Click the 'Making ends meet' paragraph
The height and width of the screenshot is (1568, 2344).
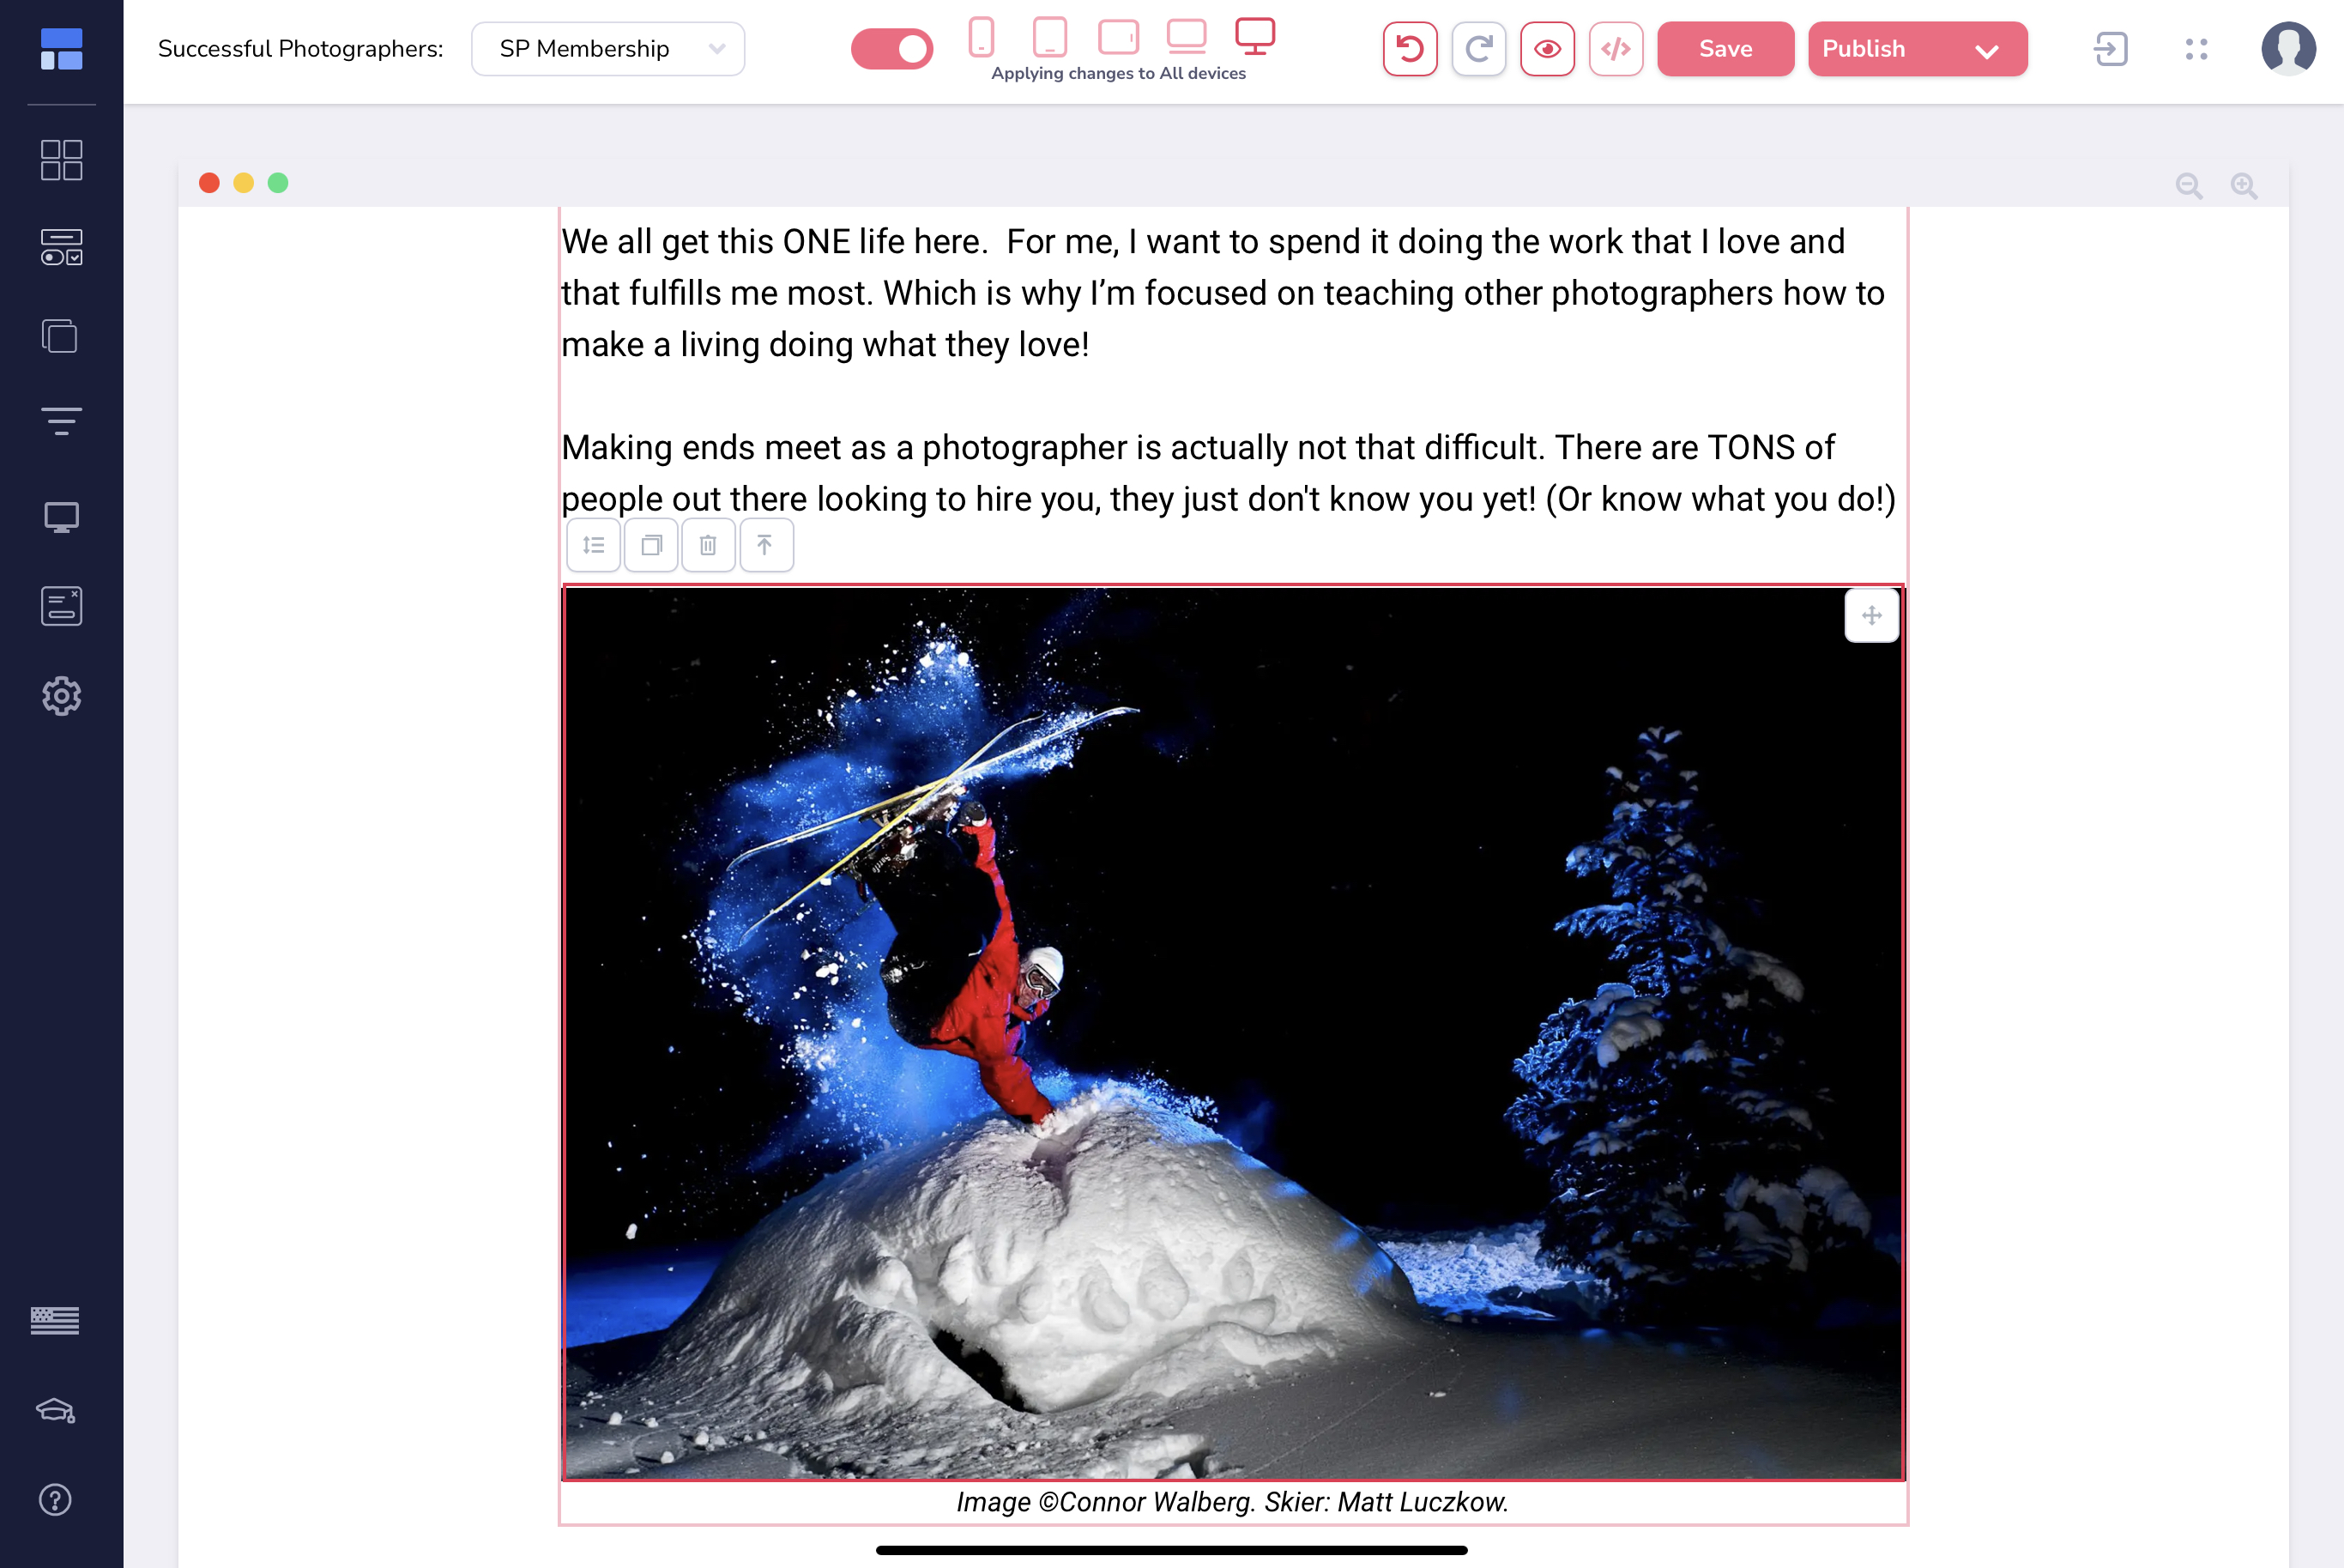pos(1229,473)
